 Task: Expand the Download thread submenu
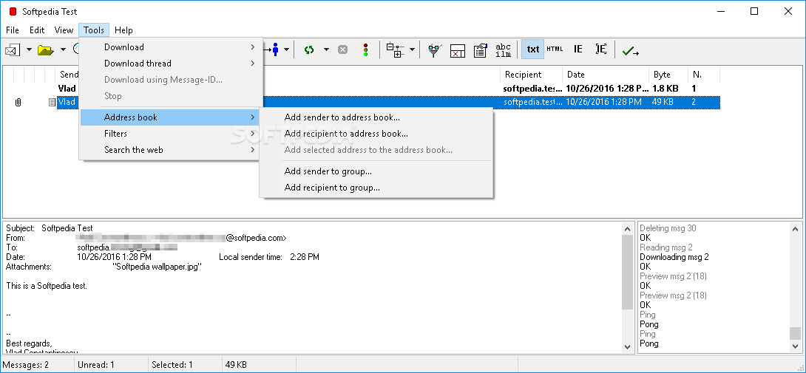coord(169,64)
